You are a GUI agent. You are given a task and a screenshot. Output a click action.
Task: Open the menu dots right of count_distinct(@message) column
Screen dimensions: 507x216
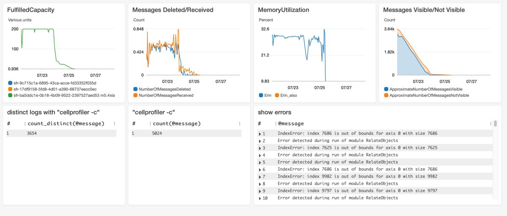pos(114,123)
